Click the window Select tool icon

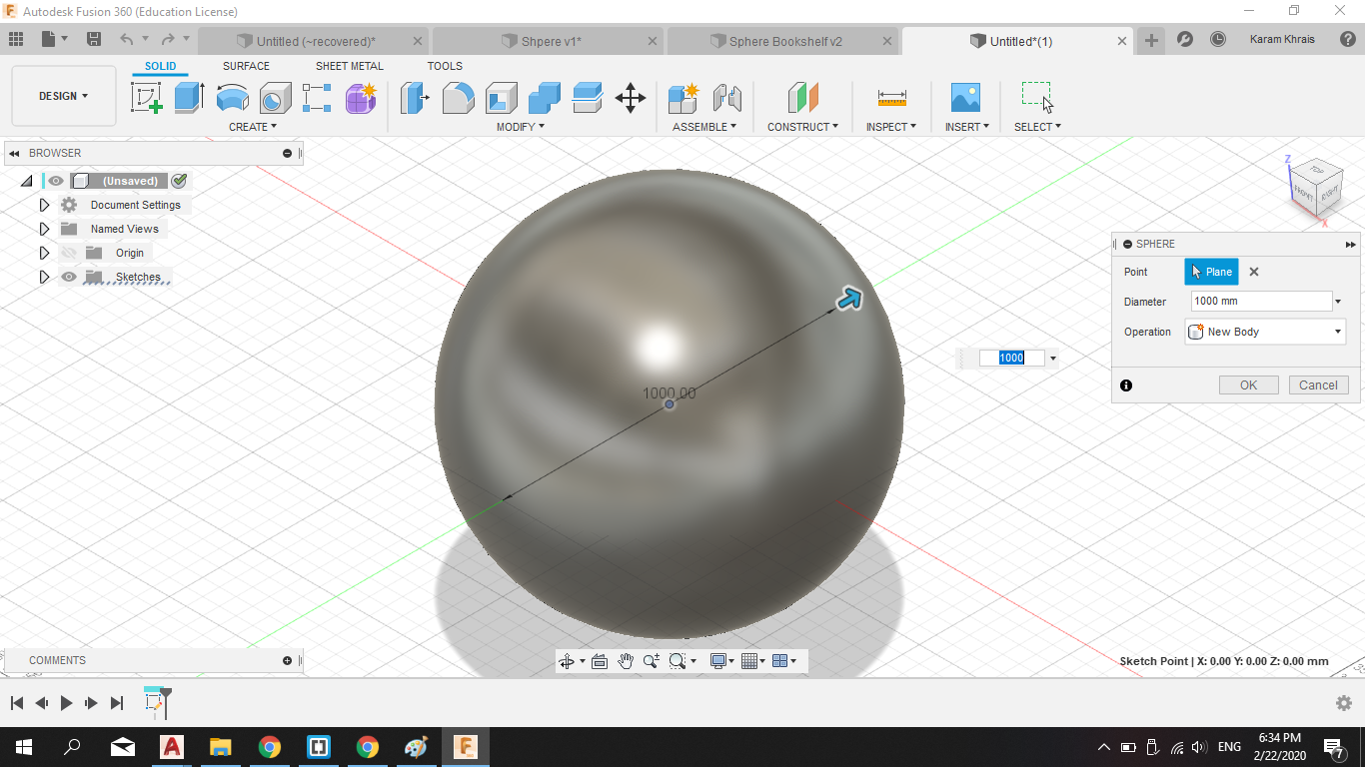1037,97
